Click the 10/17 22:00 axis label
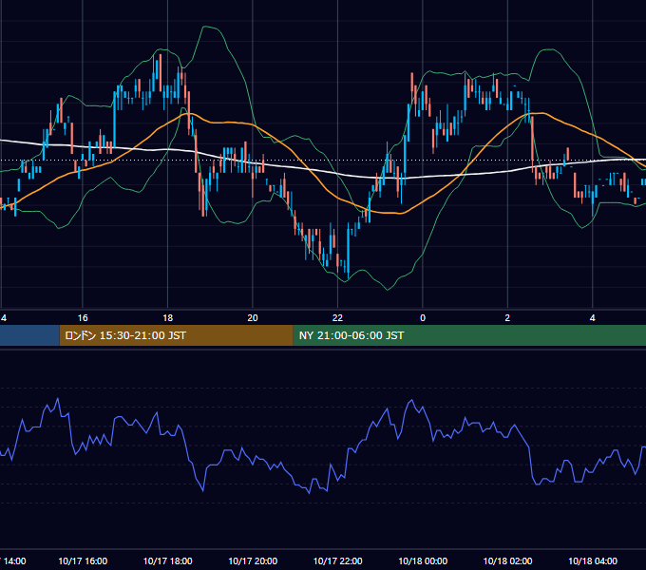This screenshot has height=570, width=646. 338,560
